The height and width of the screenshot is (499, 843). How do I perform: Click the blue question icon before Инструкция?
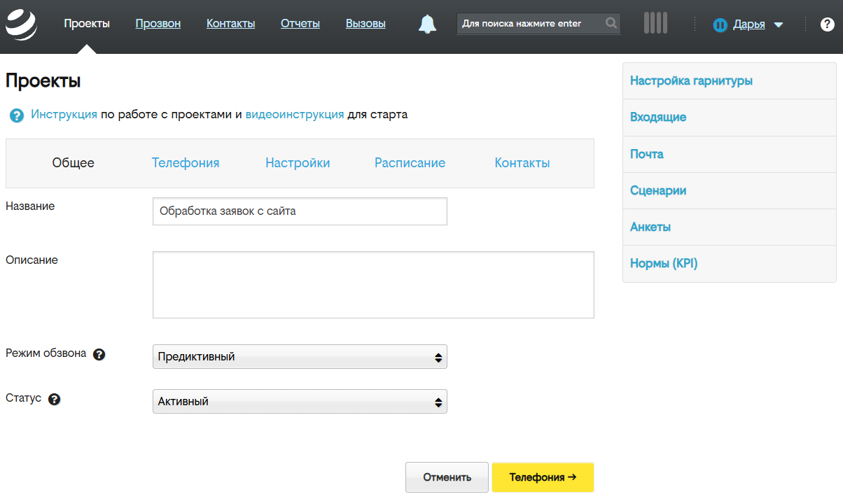tap(15, 115)
